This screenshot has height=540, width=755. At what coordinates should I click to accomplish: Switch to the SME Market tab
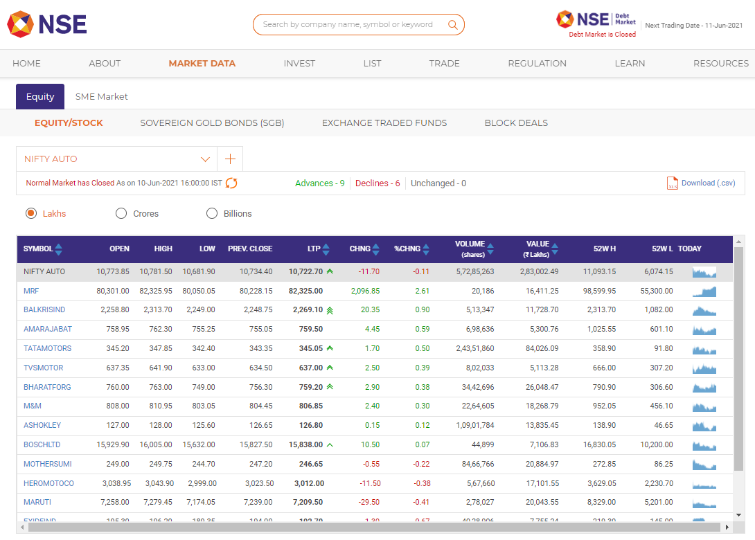[x=101, y=96]
